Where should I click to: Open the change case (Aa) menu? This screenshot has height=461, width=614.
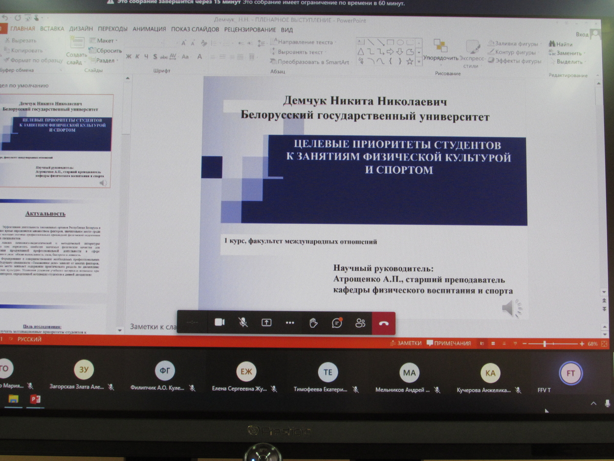[x=185, y=56]
